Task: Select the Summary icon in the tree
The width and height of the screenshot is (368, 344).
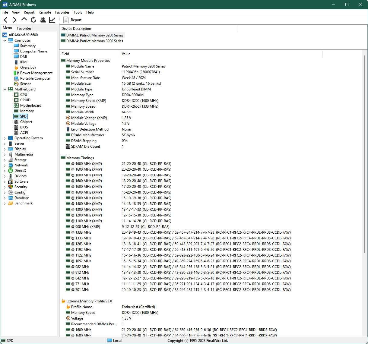Action: [x=16, y=46]
